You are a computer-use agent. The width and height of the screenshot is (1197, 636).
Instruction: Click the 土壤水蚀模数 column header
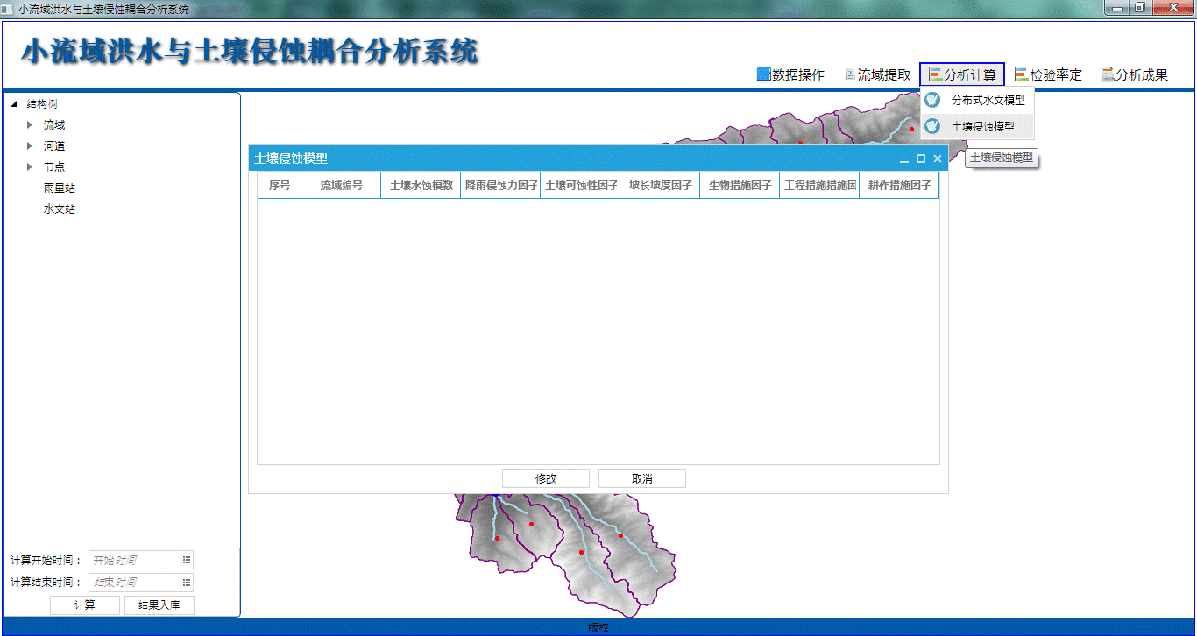[x=421, y=186]
